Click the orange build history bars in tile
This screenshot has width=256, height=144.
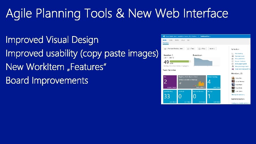[x=201, y=84]
